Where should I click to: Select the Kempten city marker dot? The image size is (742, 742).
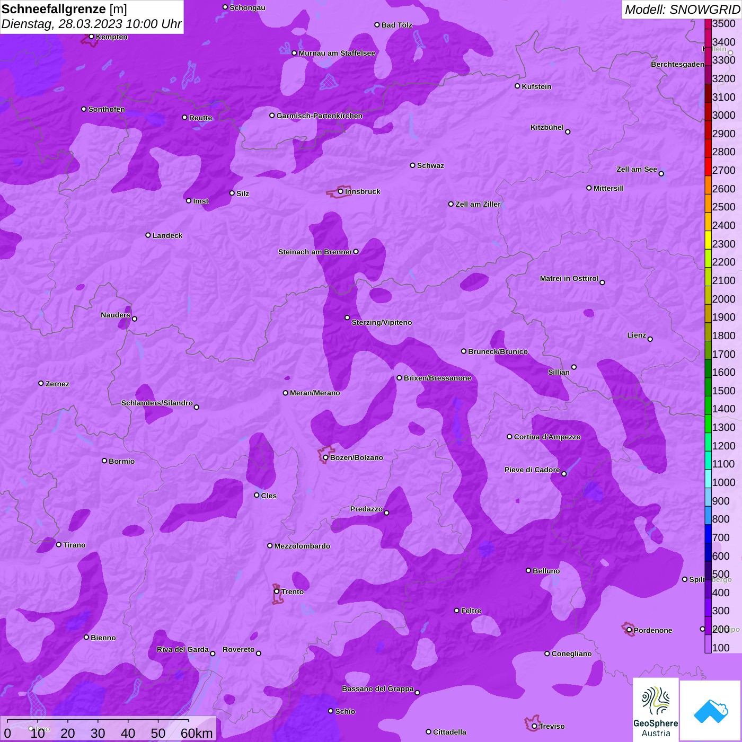92,37
